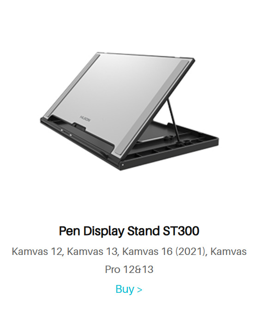Image resolution: width=258 pixels, height=327 pixels.
Task: Click the word 'Stand' in product title
Action: [144, 231]
